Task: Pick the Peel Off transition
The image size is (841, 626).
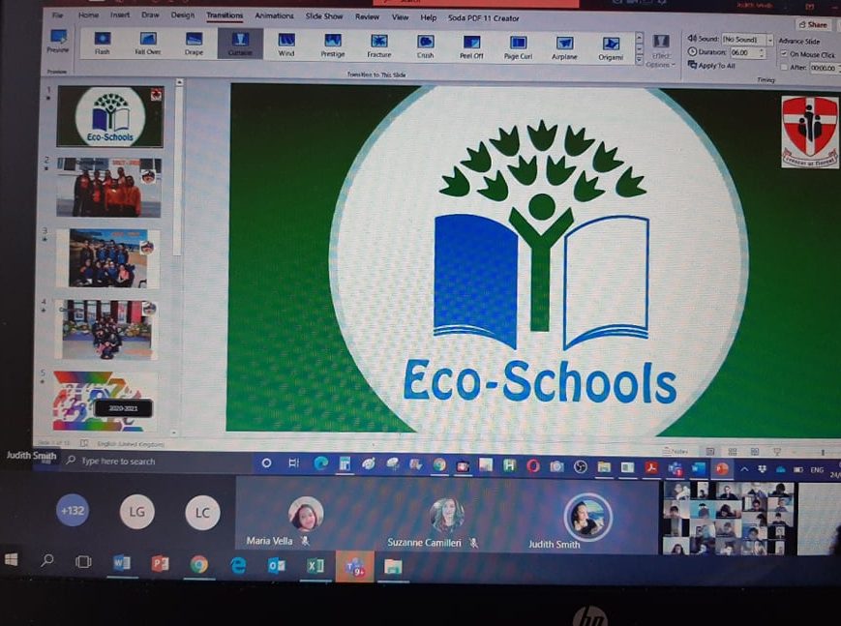Action: click(x=471, y=45)
